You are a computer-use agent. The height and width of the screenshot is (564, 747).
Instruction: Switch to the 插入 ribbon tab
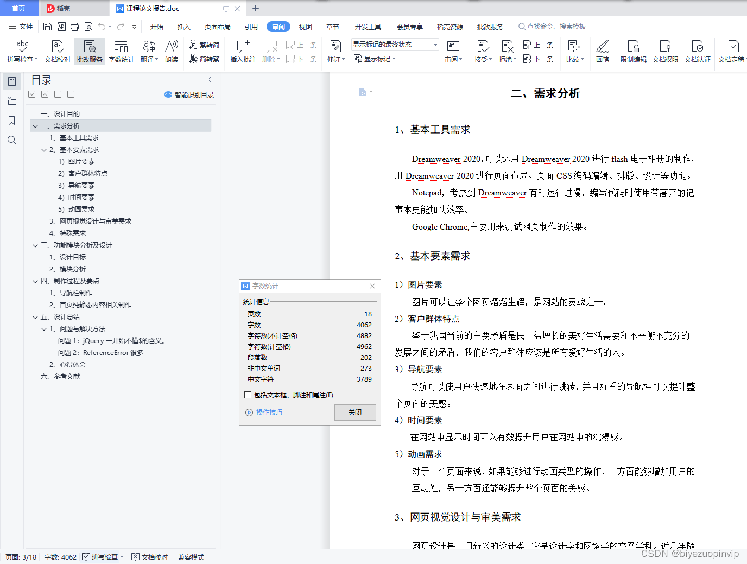coord(184,27)
